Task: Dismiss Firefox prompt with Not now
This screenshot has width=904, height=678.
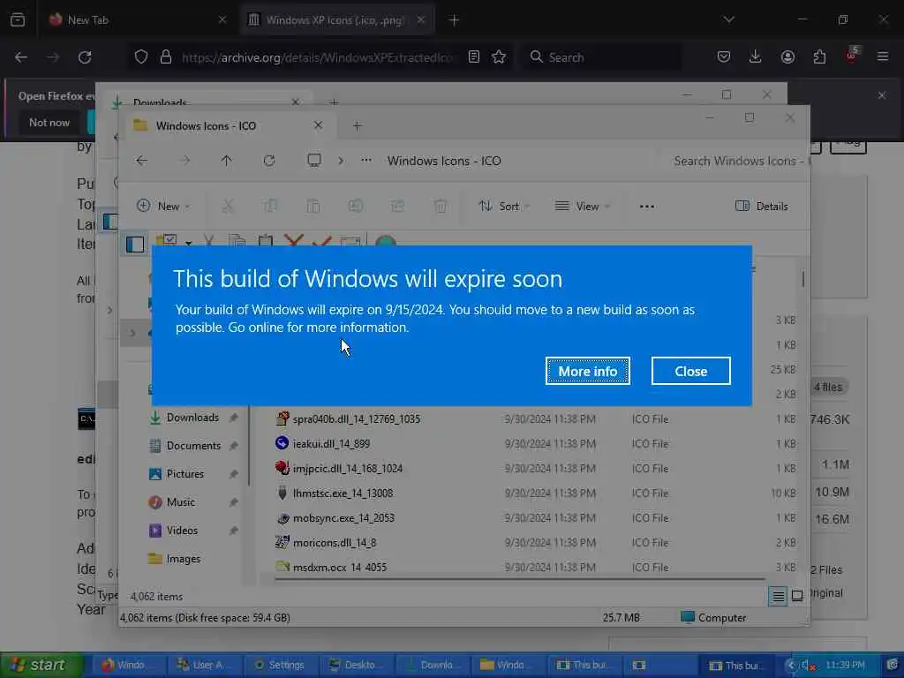Action: click(49, 122)
